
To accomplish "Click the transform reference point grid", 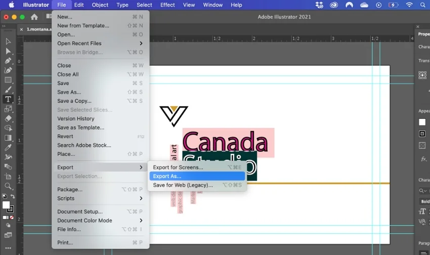I will [422, 75].
